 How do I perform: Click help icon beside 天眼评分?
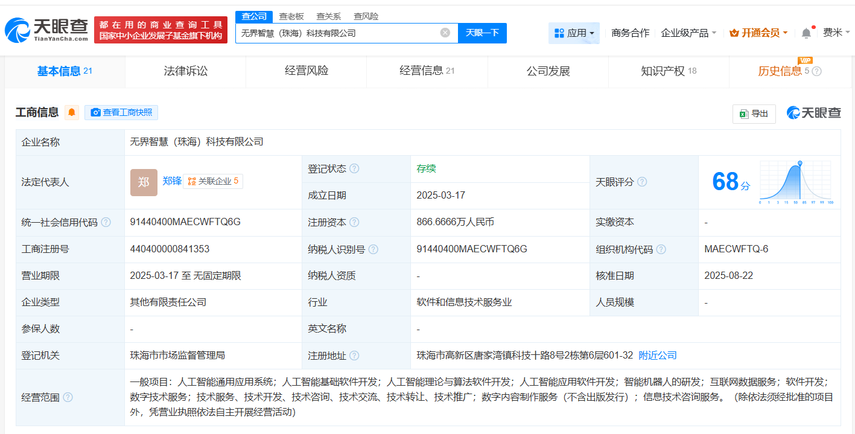pyautogui.click(x=642, y=182)
